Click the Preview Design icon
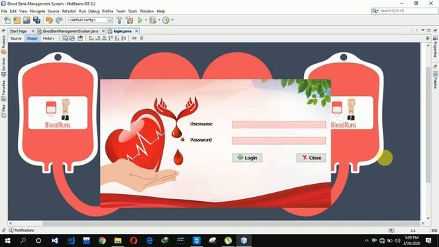Screen dimensions: 439x247 point(80,38)
